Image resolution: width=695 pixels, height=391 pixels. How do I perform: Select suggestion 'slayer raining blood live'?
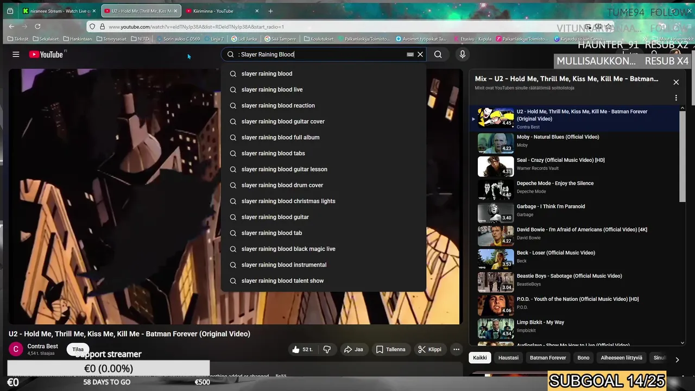323,90
